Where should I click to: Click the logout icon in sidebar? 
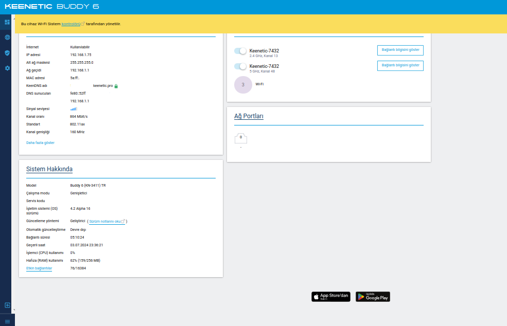[x=7, y=305]
